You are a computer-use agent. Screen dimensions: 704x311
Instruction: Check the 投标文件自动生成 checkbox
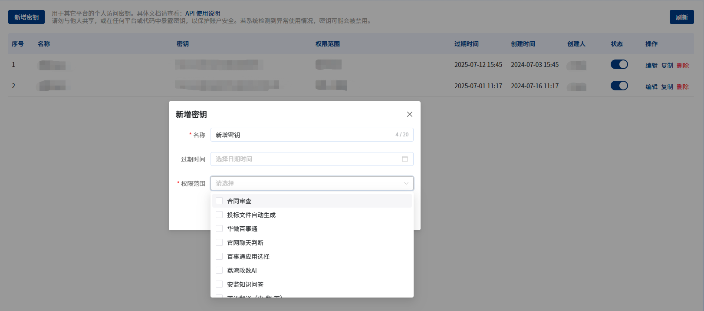(219, 215)
